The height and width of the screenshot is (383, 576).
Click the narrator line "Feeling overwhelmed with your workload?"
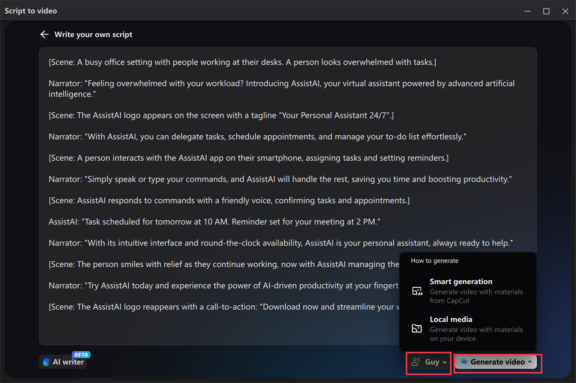pyautogui.click(x=282, y=88)
